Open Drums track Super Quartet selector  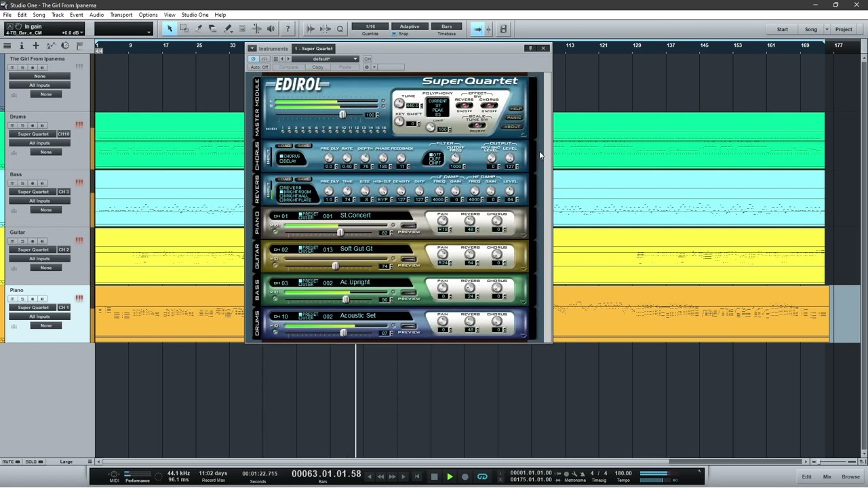pos(33,134)
